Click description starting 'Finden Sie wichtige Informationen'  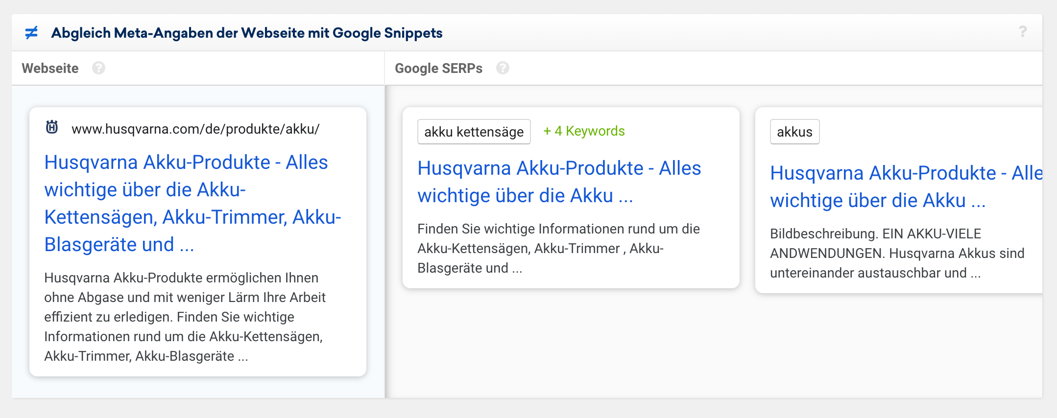558,248
